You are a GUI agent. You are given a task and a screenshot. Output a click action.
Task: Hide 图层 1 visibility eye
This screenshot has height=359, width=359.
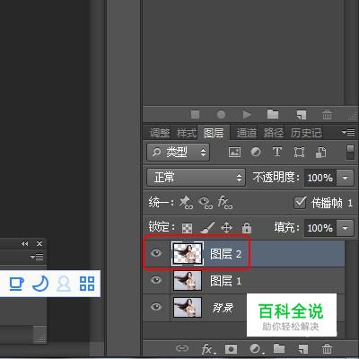click(156, 280)
